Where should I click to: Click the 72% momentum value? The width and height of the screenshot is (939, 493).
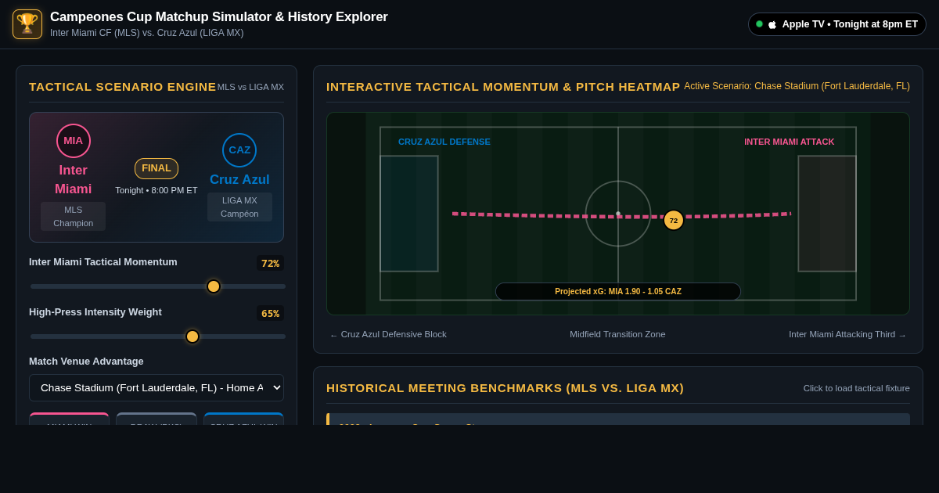click(270, 264)
